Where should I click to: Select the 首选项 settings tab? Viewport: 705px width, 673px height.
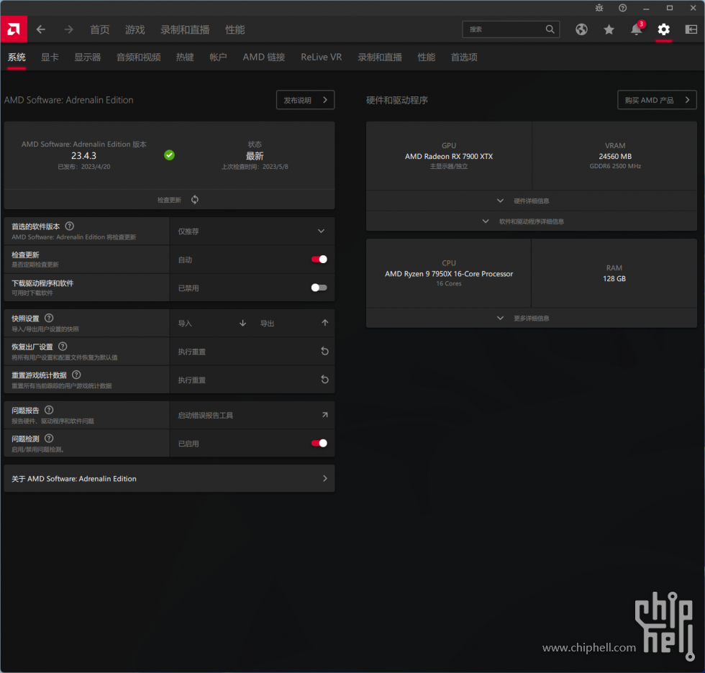pos(464,57)
